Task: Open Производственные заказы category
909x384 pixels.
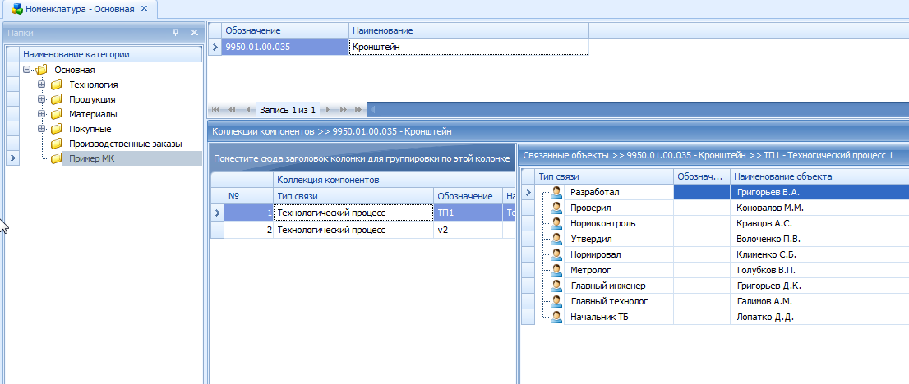Action: click(x=126, y=143)
